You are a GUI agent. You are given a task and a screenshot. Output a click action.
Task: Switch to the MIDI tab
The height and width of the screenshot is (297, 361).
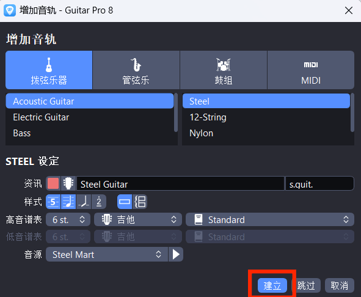click(311, 70)
